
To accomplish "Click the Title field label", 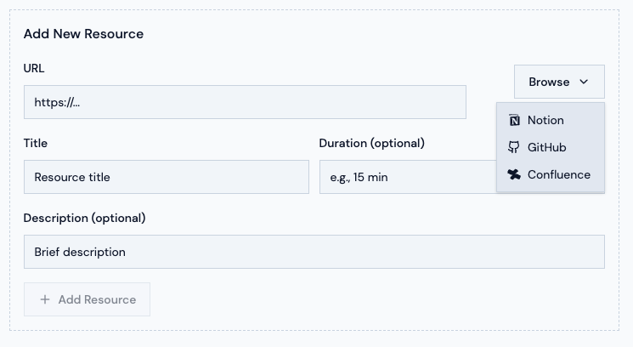I will point(36,143).
